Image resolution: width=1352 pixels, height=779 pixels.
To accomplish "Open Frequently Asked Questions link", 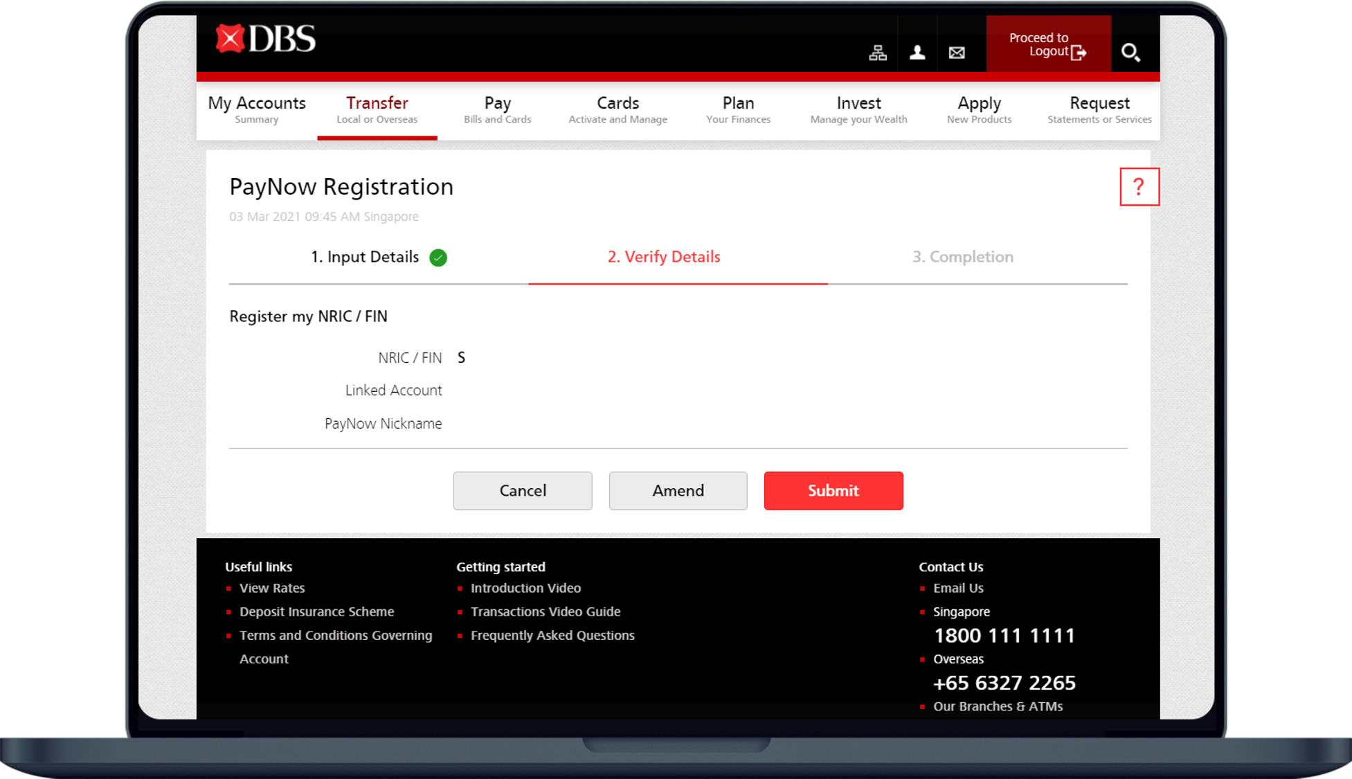I will coord(552,635).
